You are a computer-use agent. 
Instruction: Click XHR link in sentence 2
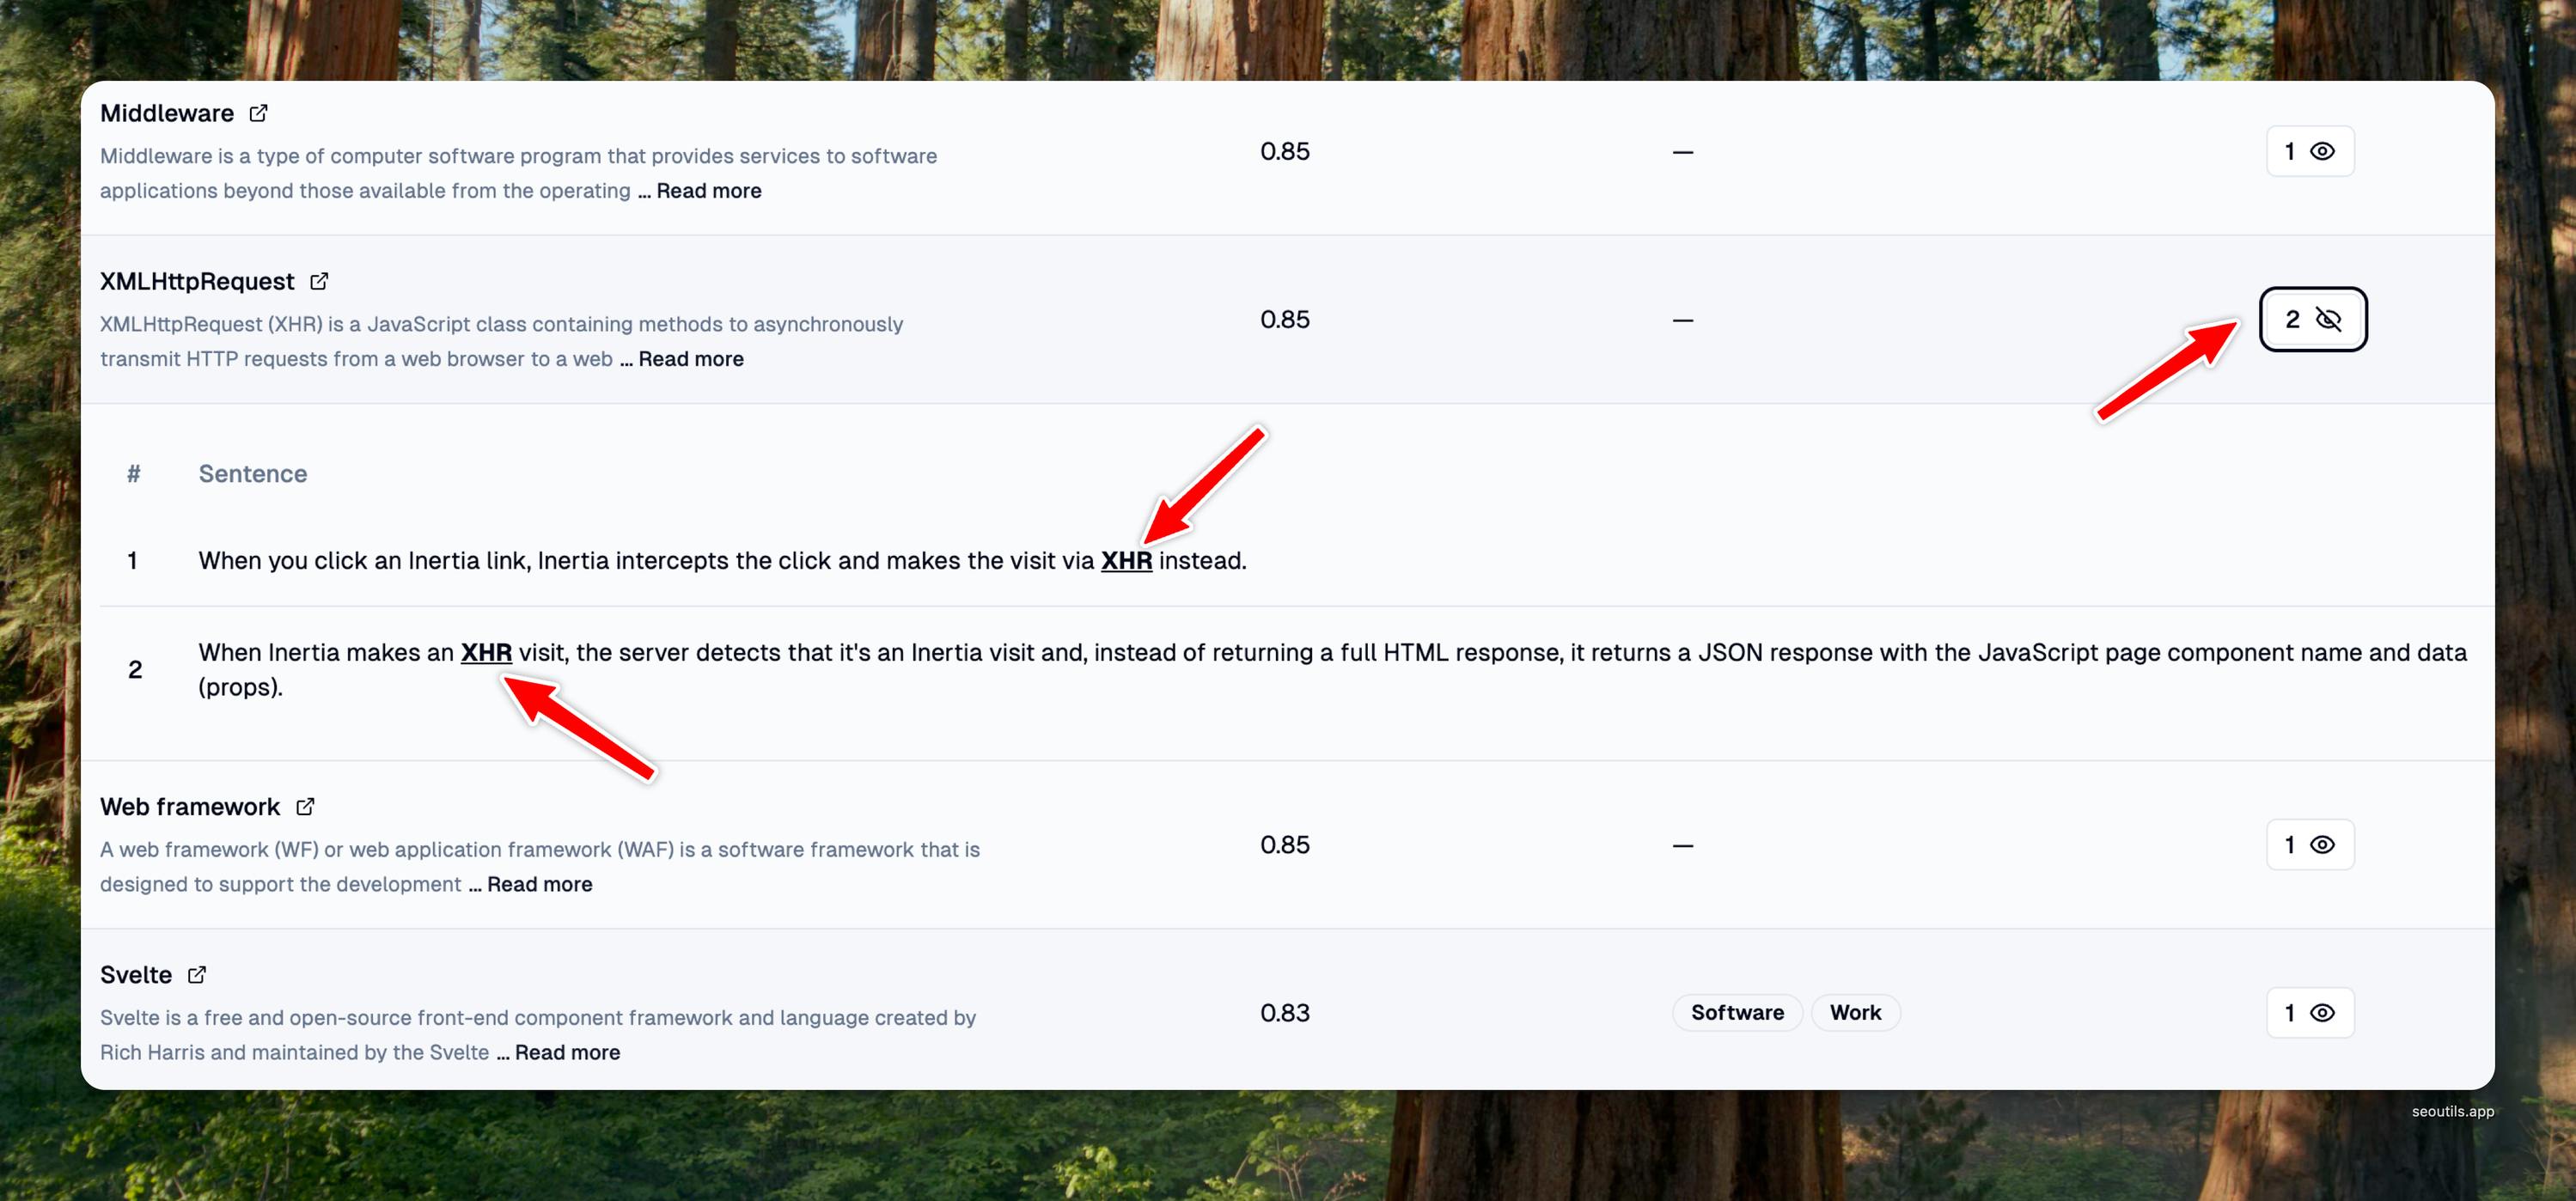pos(486,653)
